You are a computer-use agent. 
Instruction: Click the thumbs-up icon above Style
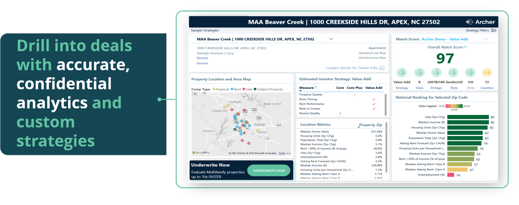point(453,72)
